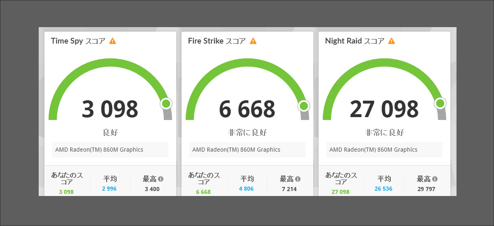Select GPU name field in Time Spy card
The height and width of the screenshot is (226, 494).
pyautogui.click(x=110, y=150)
